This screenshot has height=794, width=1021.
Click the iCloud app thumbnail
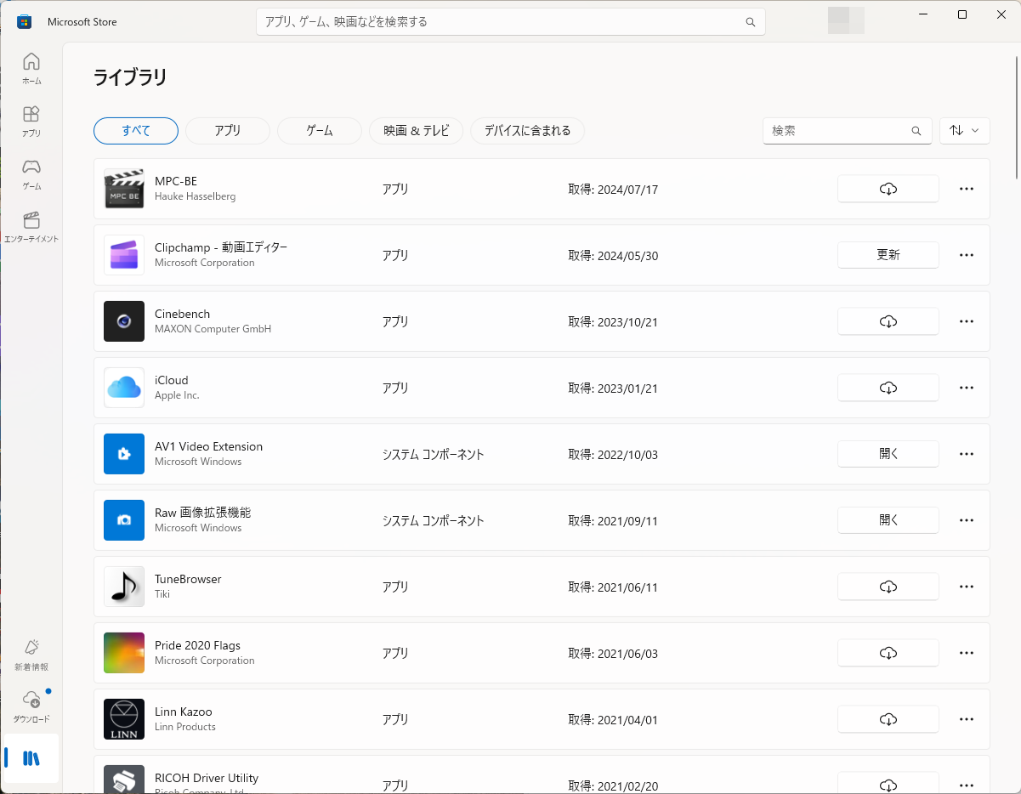pyautogui.click(x=124, y=388)
